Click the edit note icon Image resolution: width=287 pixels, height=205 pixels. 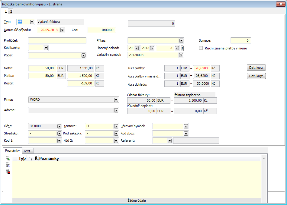click(8, 165)
